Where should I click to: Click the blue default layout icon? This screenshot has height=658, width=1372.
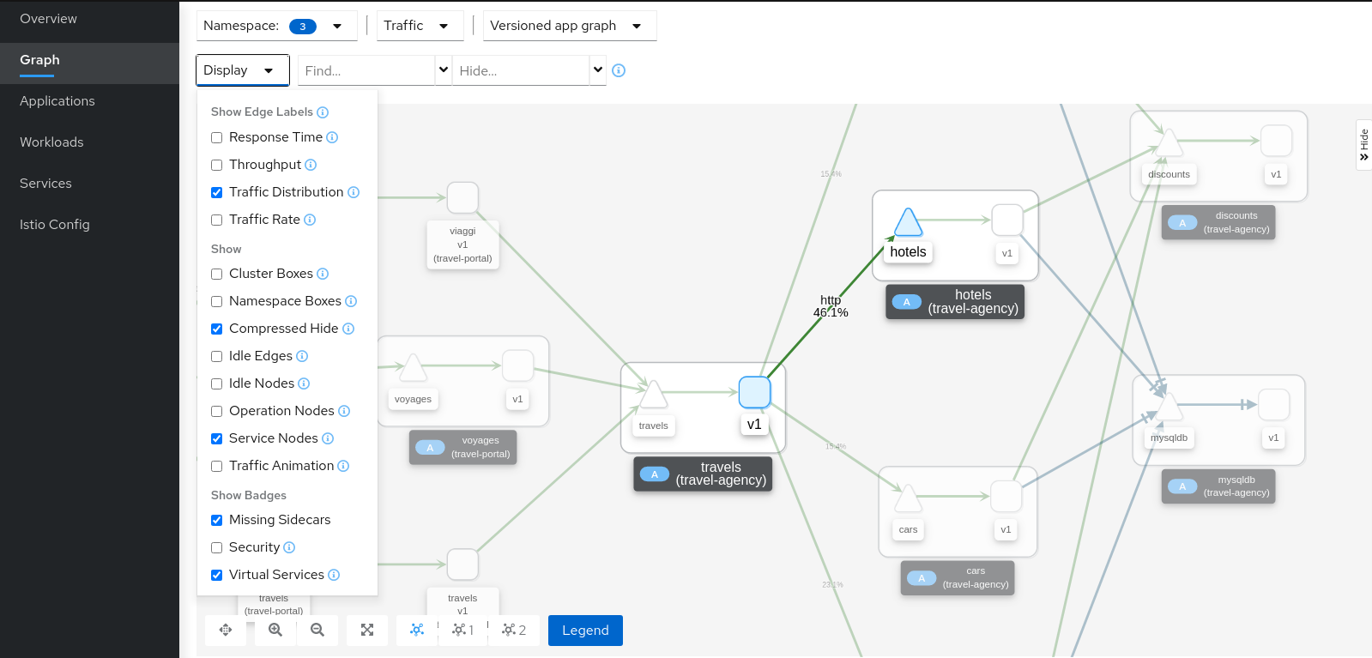(x=417, y=630)
